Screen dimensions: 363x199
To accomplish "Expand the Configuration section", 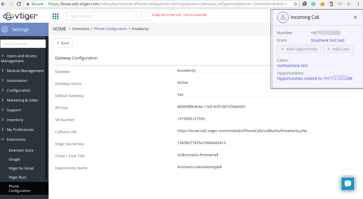I will click(x=16, y=90).
